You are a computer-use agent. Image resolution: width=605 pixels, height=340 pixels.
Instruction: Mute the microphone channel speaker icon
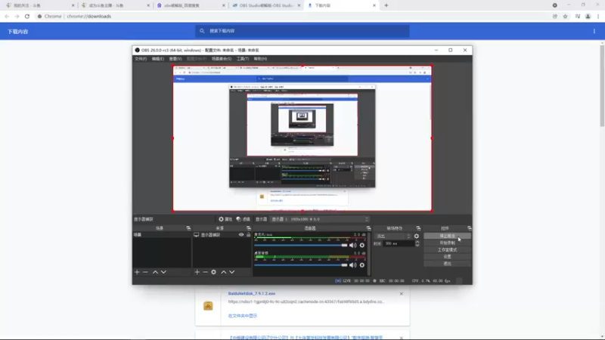click(x=352, y=245)
